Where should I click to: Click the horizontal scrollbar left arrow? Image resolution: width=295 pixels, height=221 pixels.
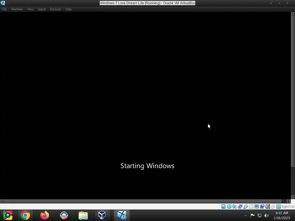point(2,201)
